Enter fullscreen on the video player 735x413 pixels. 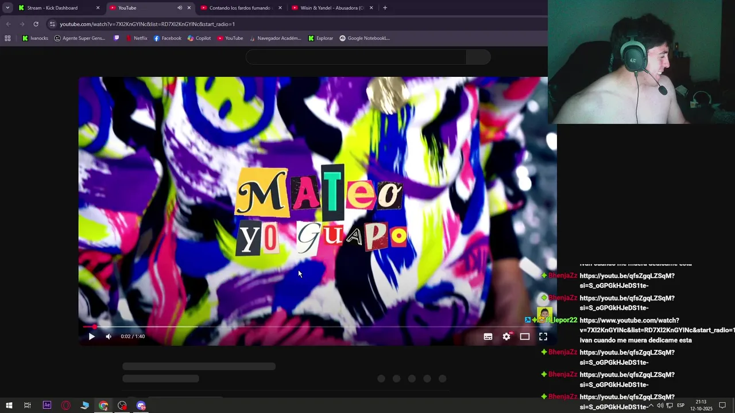click(x=543, y=337)
